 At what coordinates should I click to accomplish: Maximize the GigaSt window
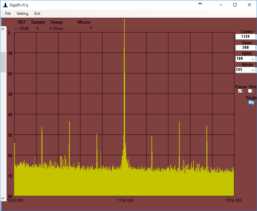[x=235, y=5]
